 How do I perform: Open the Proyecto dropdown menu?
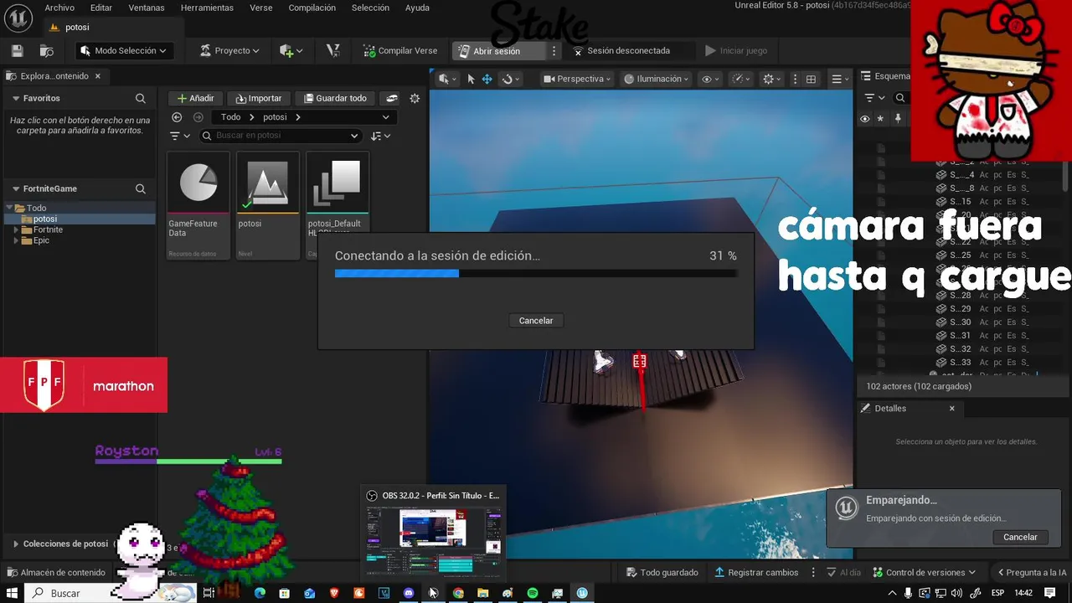coord(229,51)
